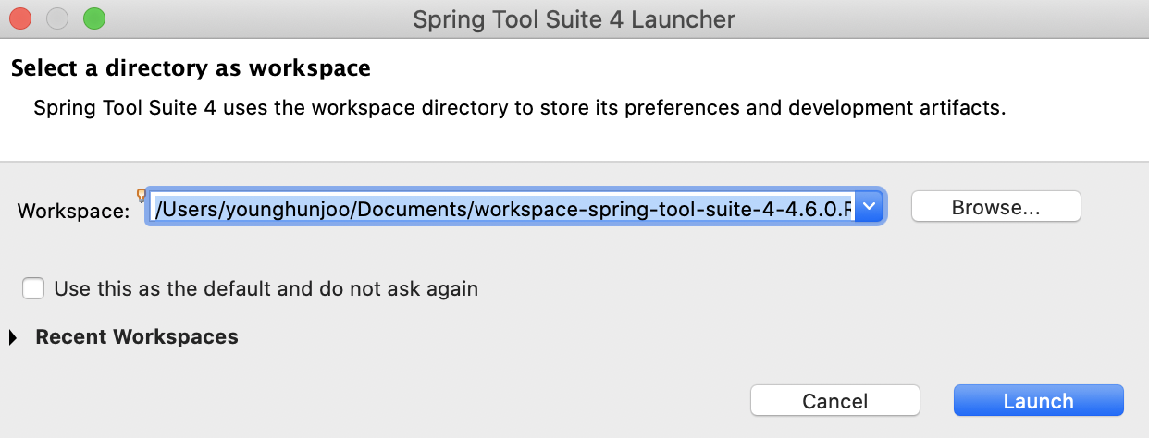Click the green zoom window button
Image resolution: width=1149 pixels, height=438 pixels.
93,18
